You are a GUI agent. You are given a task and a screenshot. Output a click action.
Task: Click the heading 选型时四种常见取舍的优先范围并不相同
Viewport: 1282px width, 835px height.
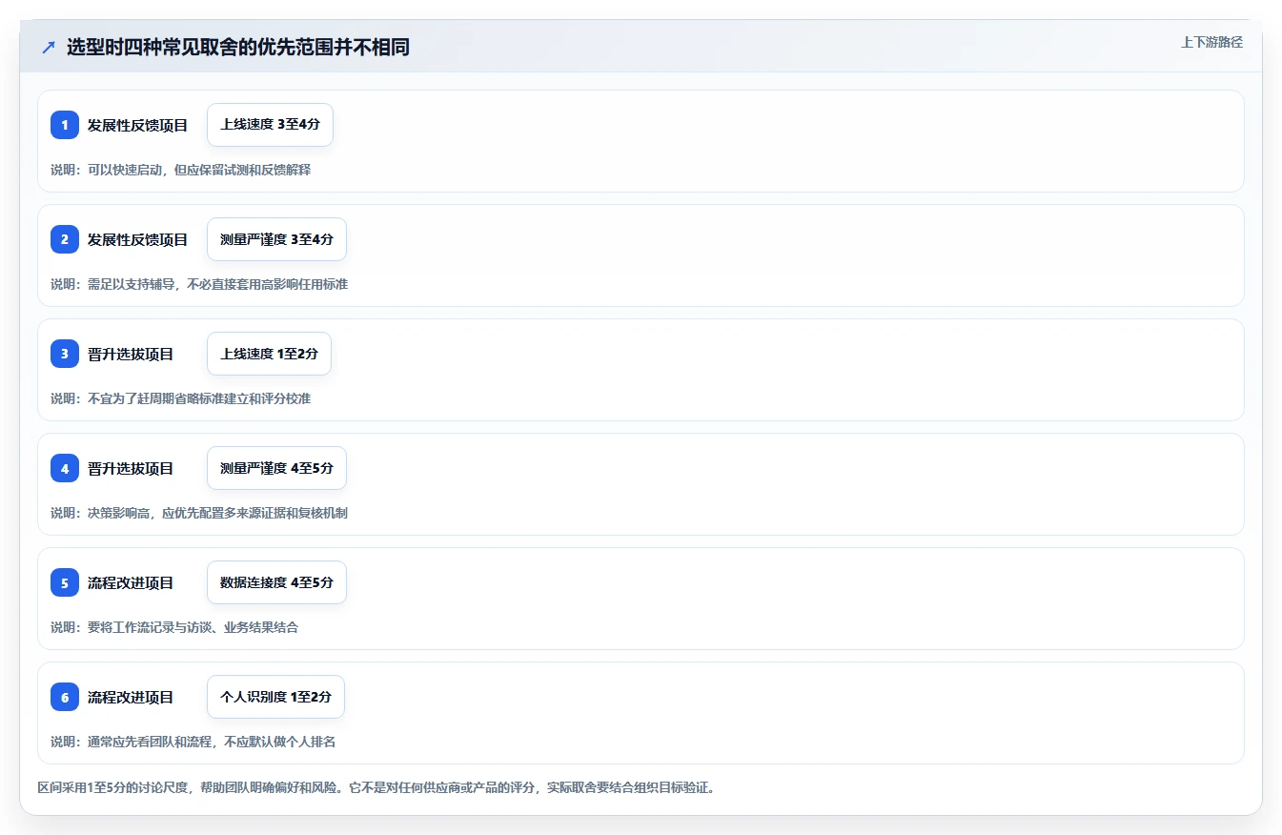238,48
